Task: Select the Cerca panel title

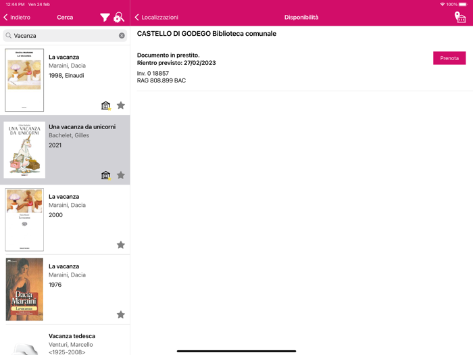Action: point(65,17)
